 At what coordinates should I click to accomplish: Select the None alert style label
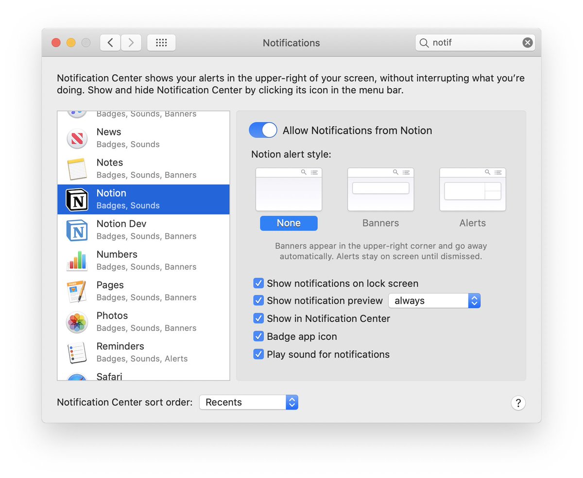click(289, 223)
